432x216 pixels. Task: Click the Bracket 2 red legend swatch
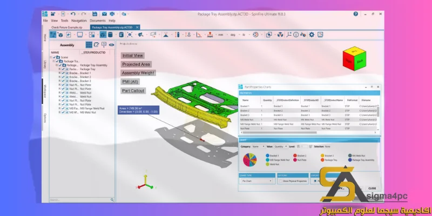pos(295,156)
